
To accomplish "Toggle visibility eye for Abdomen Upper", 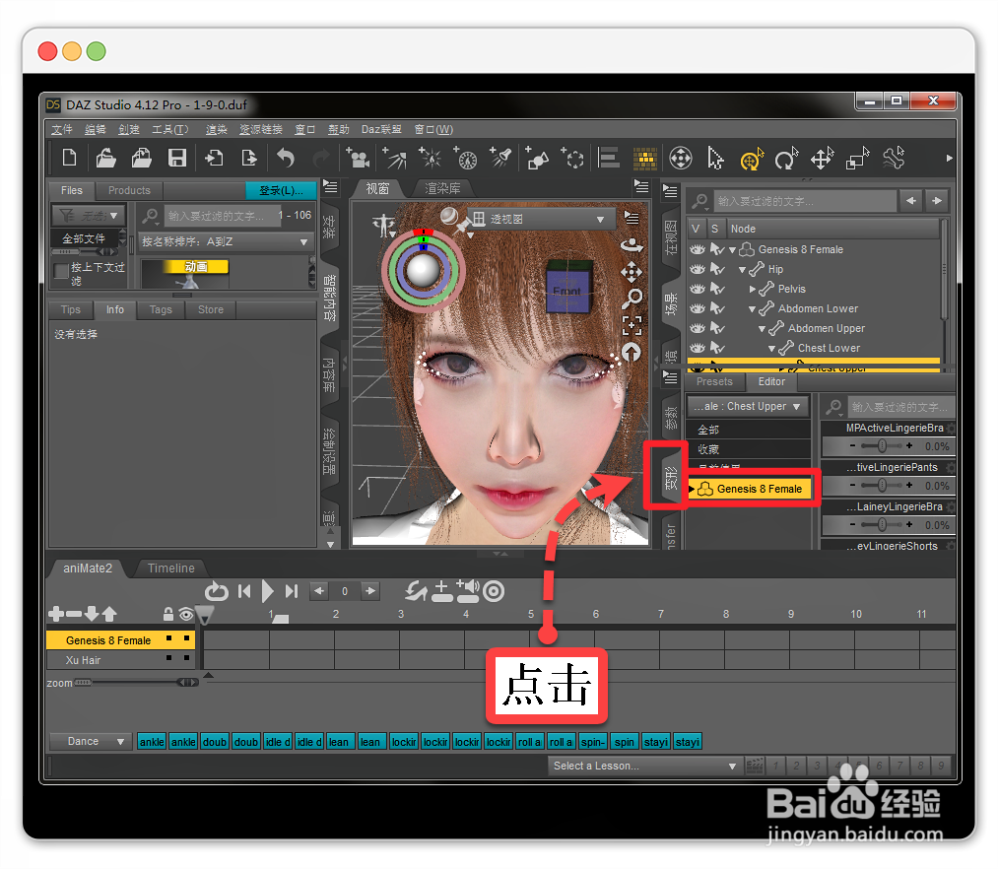I will [x=698, y=328].
